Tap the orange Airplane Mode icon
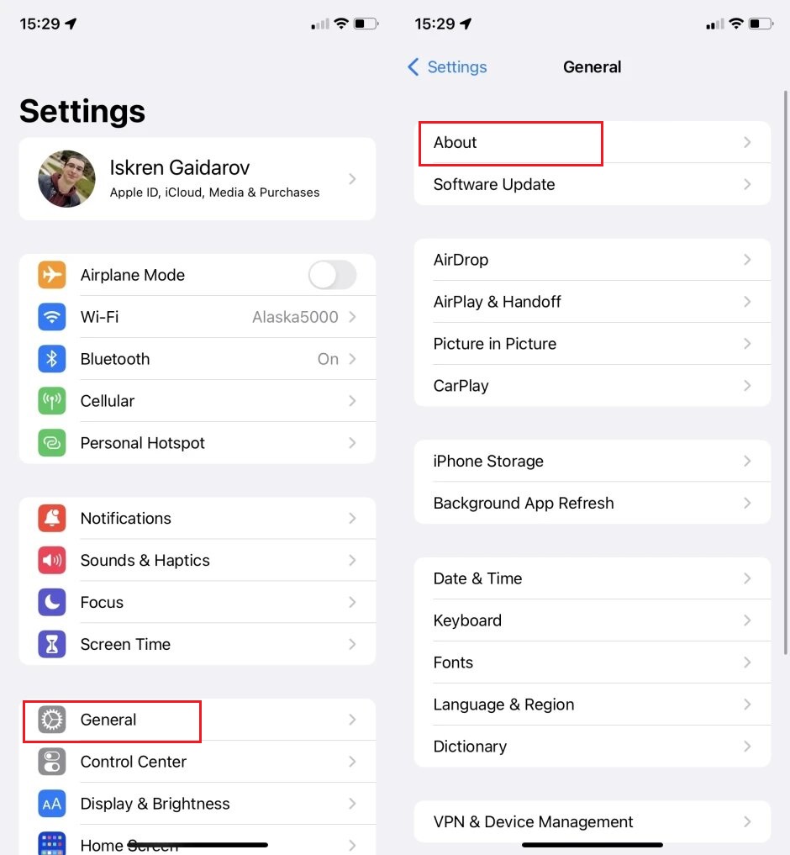 coord(52,275)
